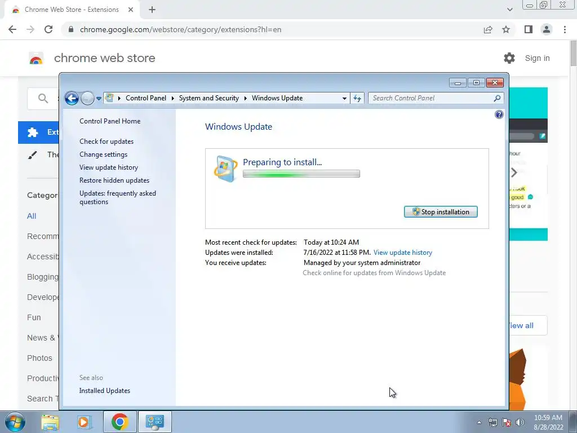Reload the Chrome page
The width and height of the screenshot is (577, 433).
(x=48, y=29)
